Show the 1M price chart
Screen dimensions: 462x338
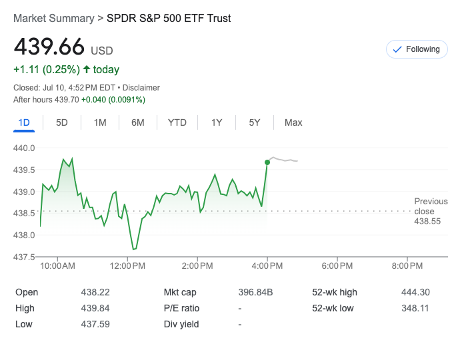tap(100, 122)
